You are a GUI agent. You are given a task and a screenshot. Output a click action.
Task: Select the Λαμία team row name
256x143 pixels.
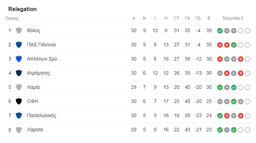(x=33, y=87)
